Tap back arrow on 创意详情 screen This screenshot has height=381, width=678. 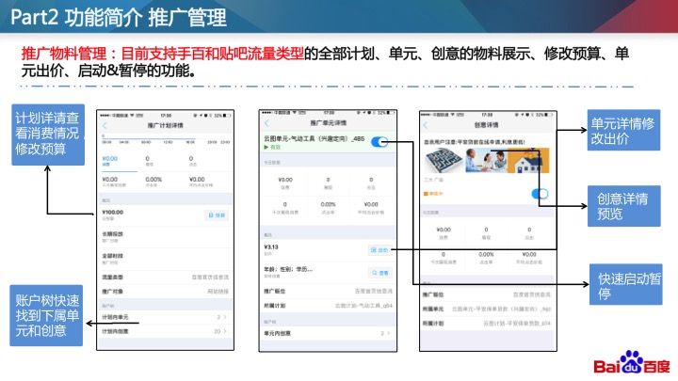pyautogui.click(x=426, y=125)
